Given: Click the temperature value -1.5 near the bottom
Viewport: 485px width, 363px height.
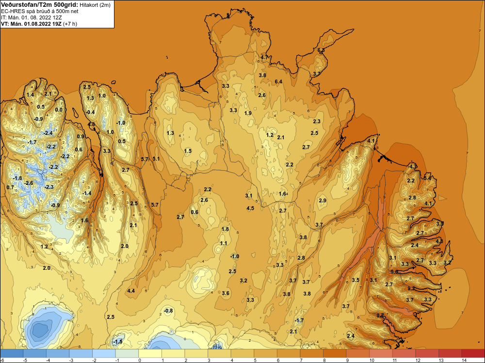Looking at the screenshot, I should coord(117,342).
